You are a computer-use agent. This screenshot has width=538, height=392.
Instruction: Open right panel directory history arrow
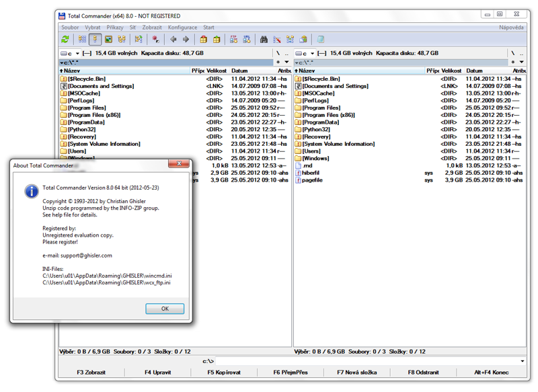522,62
